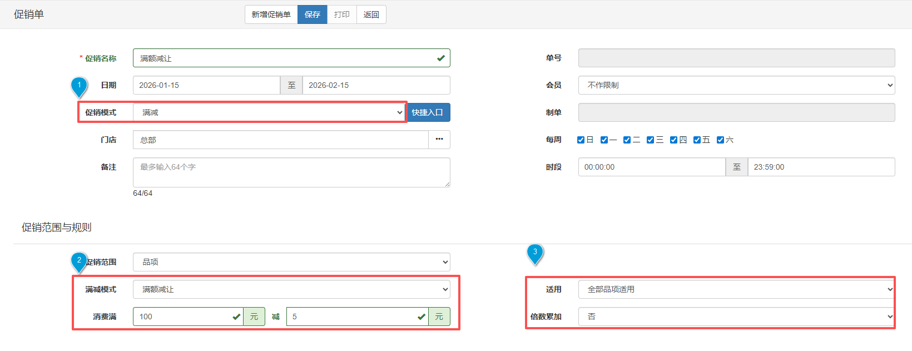Click the 新增促销单 toolbar button

pos(271,14)
